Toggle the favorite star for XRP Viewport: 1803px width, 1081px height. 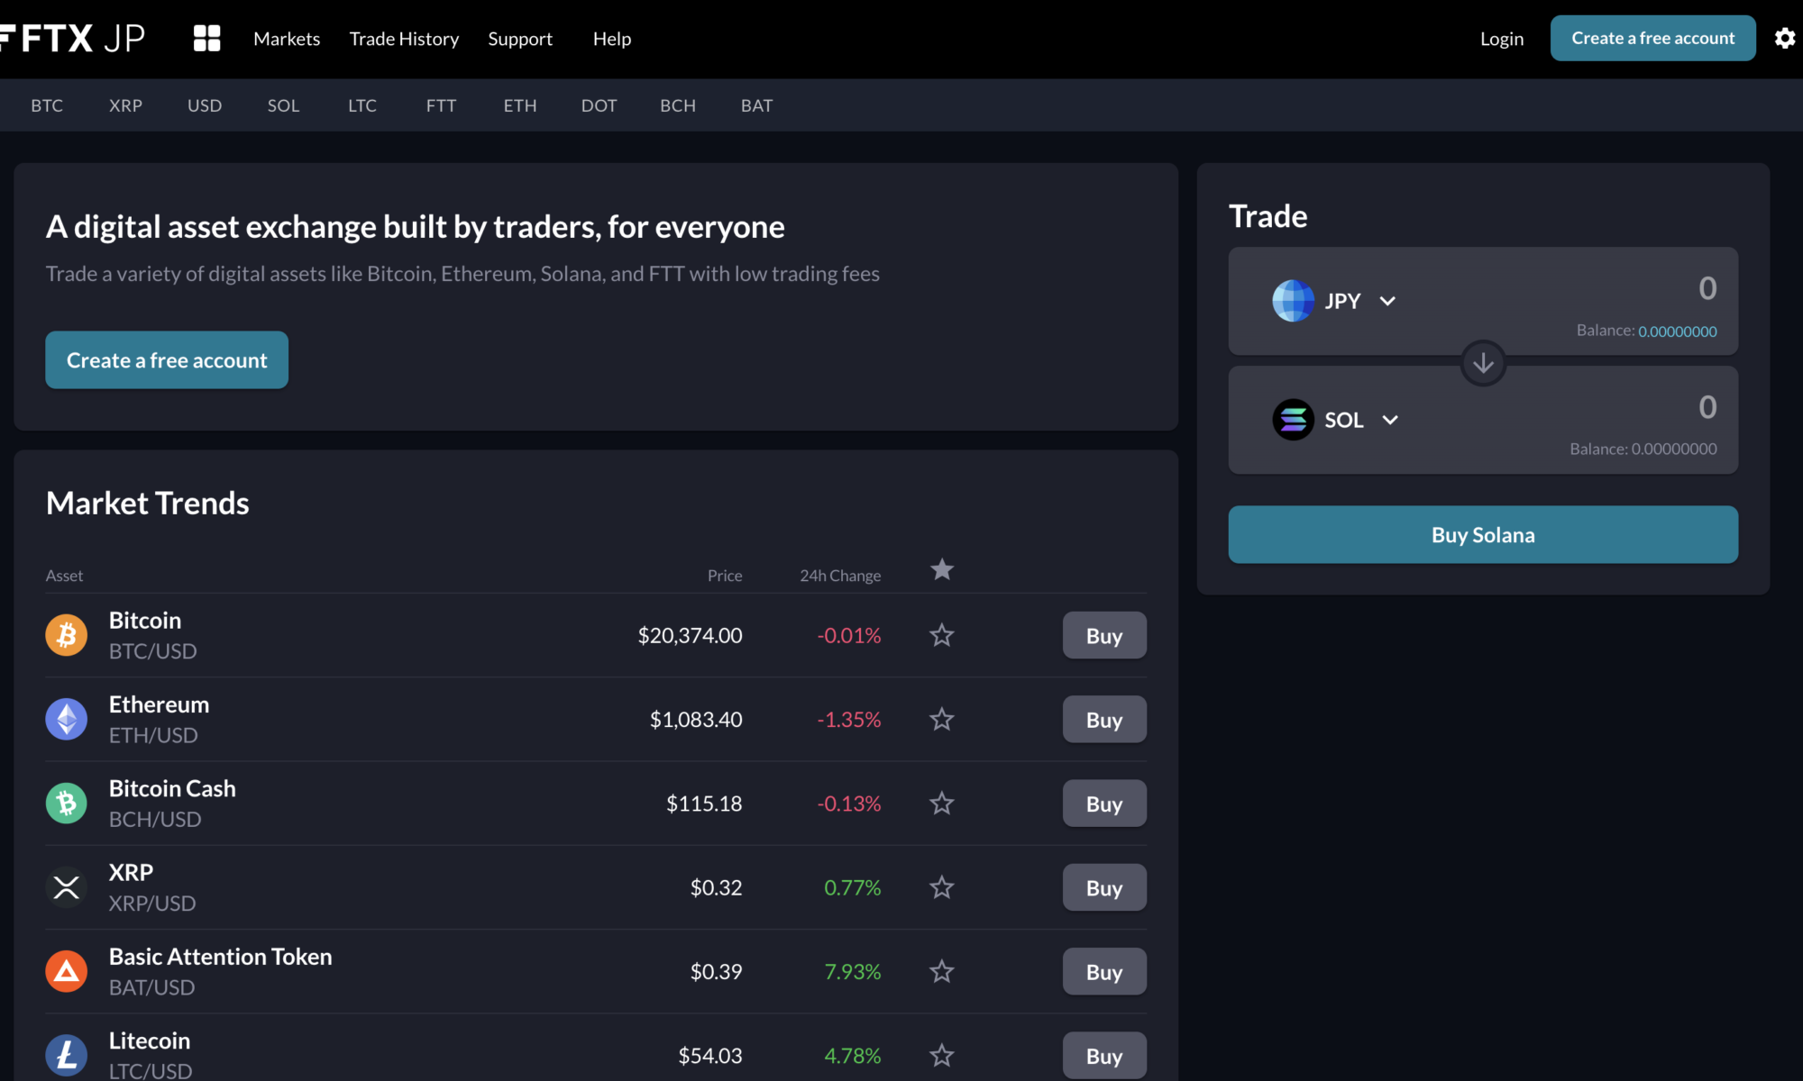942,887
